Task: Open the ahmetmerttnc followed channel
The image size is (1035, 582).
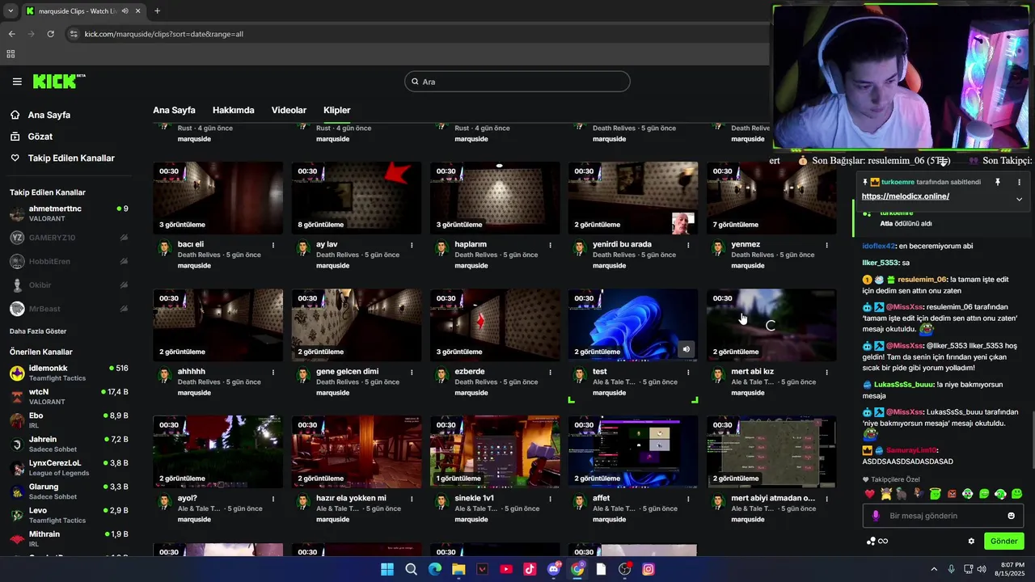Action: [69, 213]
